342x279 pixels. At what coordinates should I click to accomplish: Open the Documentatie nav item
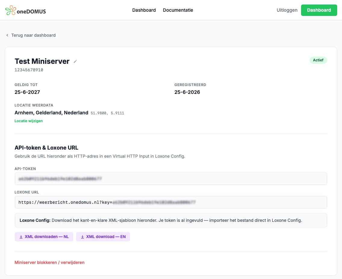[x=178, y=10]
